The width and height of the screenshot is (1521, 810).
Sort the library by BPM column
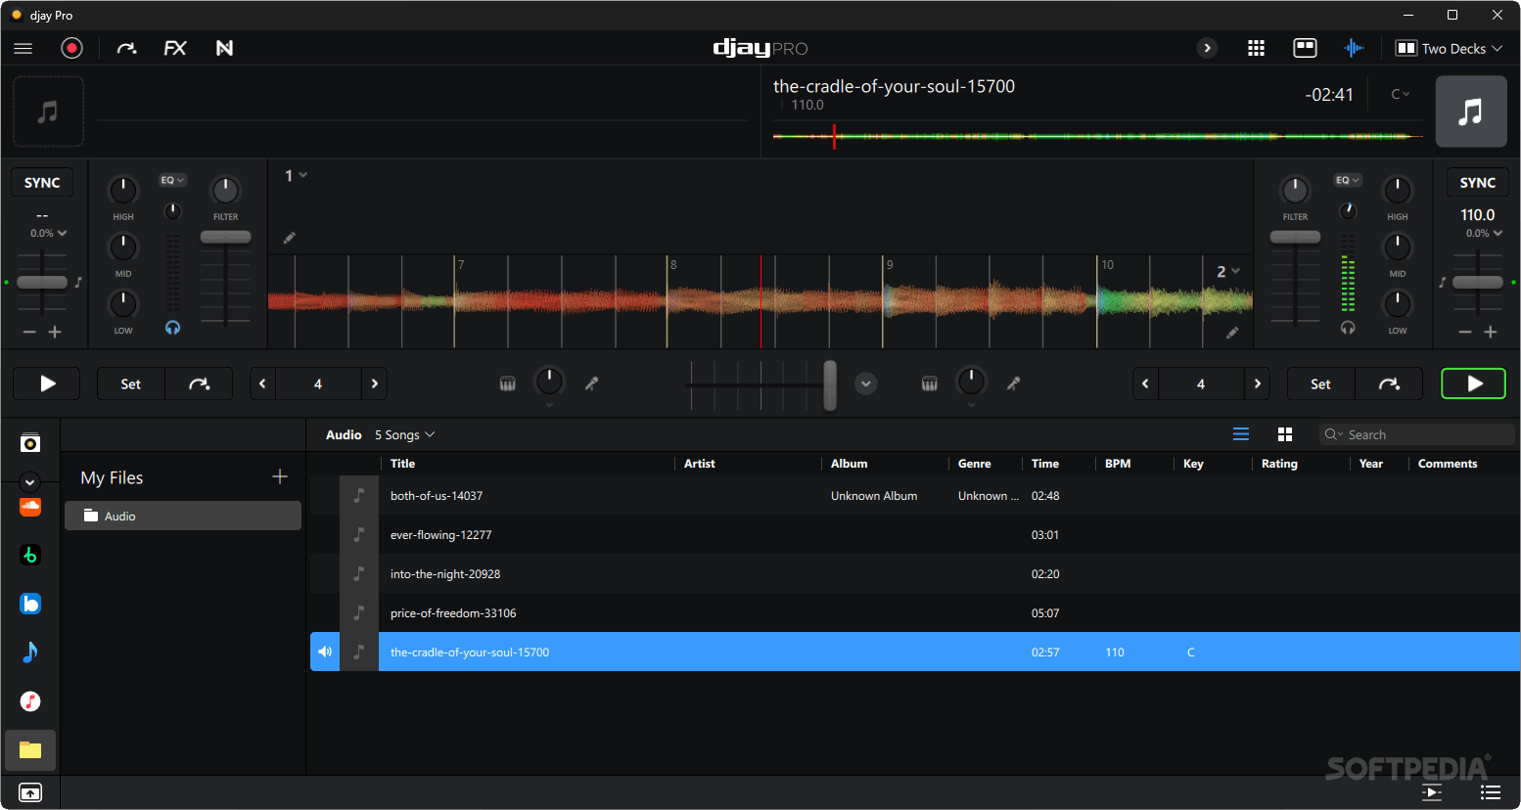pyautogui.click(x=1118, y=464)
